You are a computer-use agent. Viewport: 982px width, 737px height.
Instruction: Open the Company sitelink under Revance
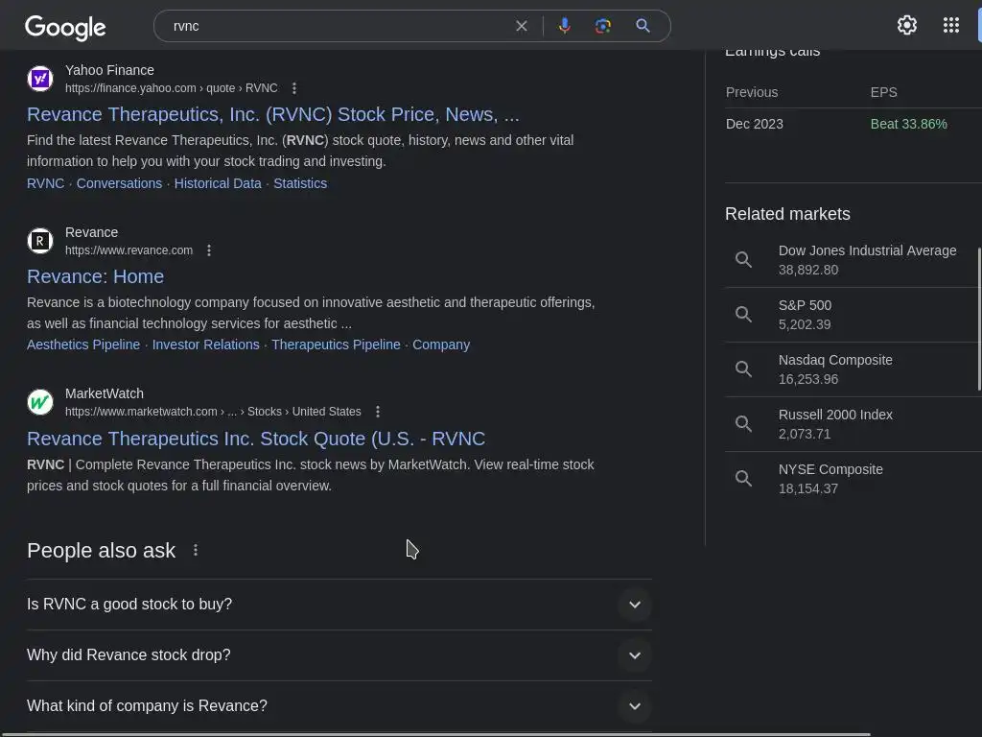[x=441, y=345]
